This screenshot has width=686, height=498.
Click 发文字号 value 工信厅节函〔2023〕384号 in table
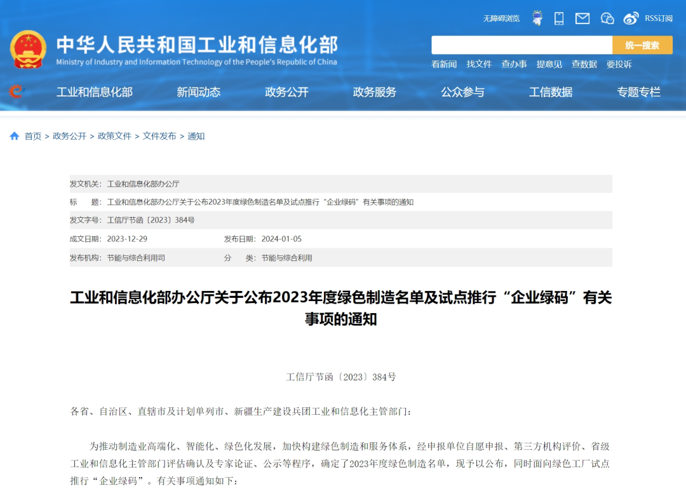[x=151, y=220]
